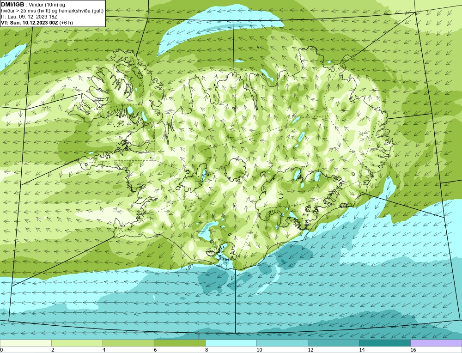Click the legend value "6"
This screenshot has width=462, height=353.
pyautogui.click(x=155, y=350)
